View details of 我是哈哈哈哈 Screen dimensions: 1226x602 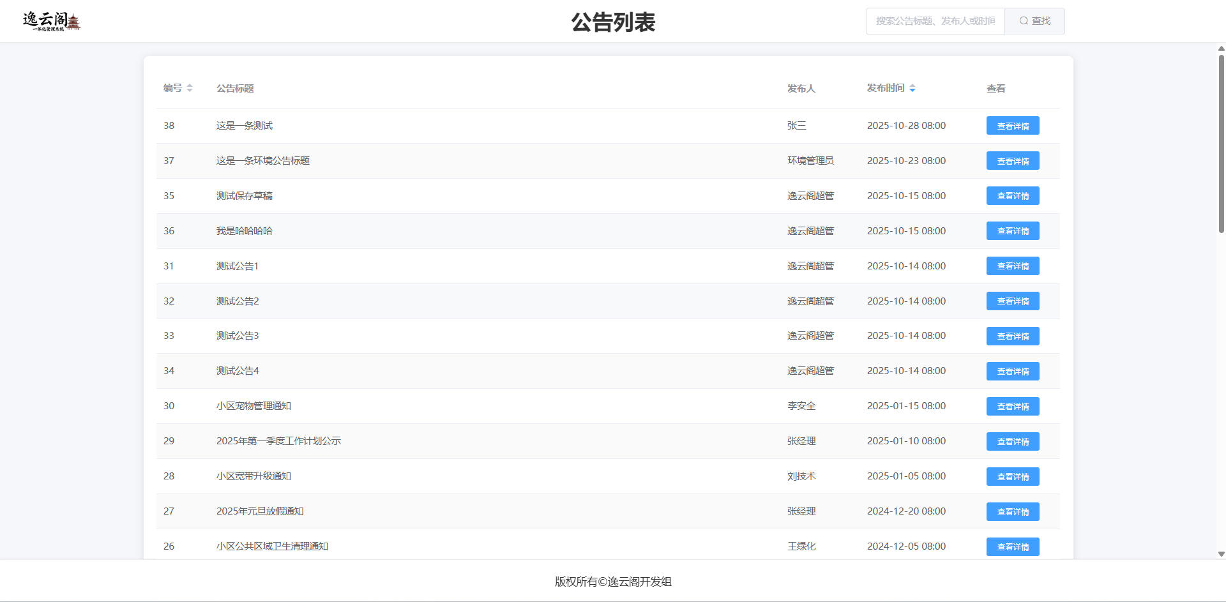1012,230
